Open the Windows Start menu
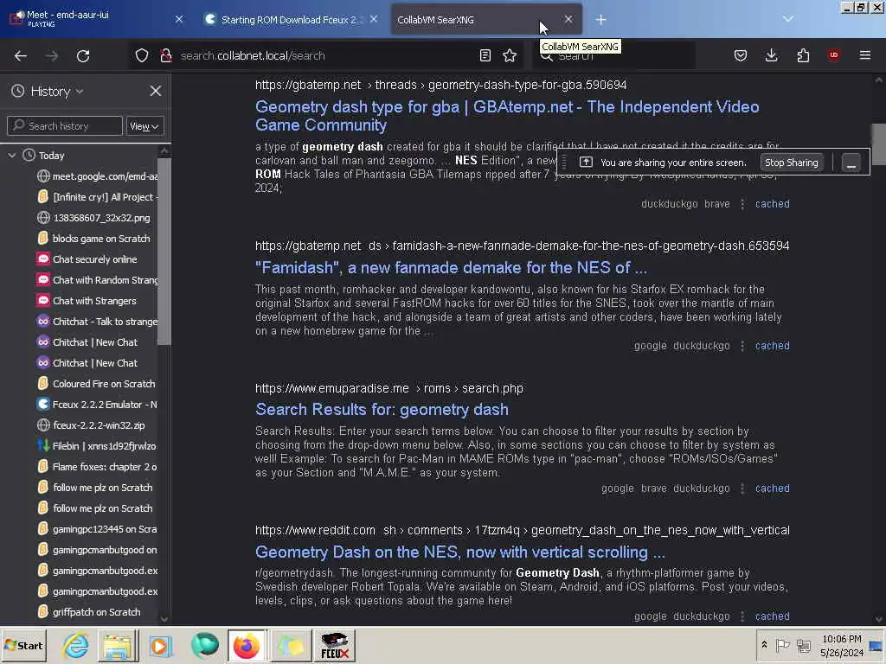The height and width of the screenshot is (664, 886). click(x=23, y=645)
